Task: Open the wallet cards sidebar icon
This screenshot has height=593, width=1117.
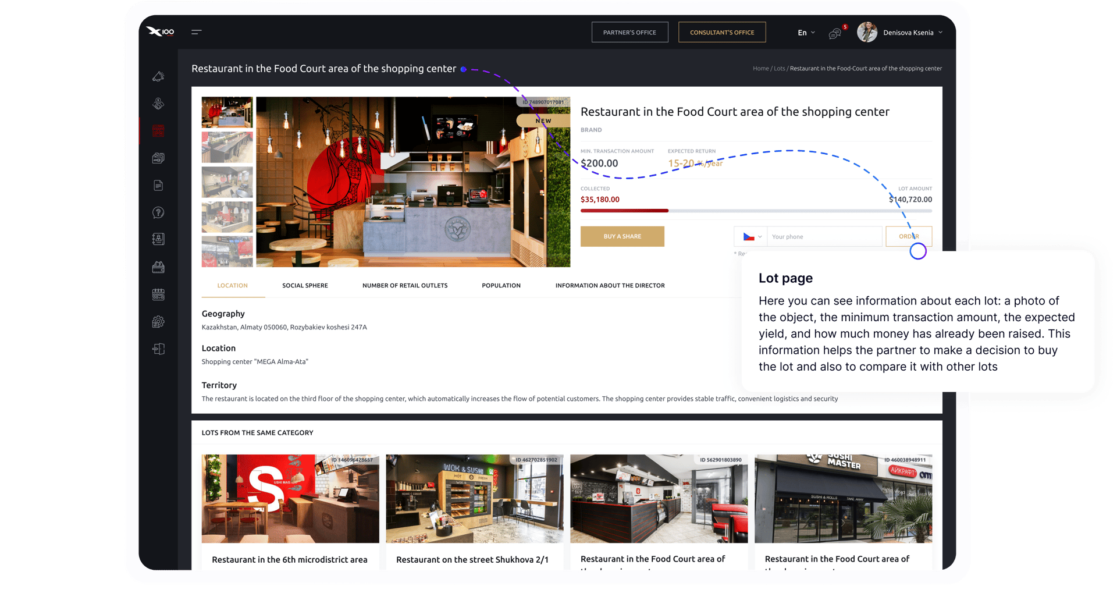Action: pyautogui.click(x=158, y=158)
